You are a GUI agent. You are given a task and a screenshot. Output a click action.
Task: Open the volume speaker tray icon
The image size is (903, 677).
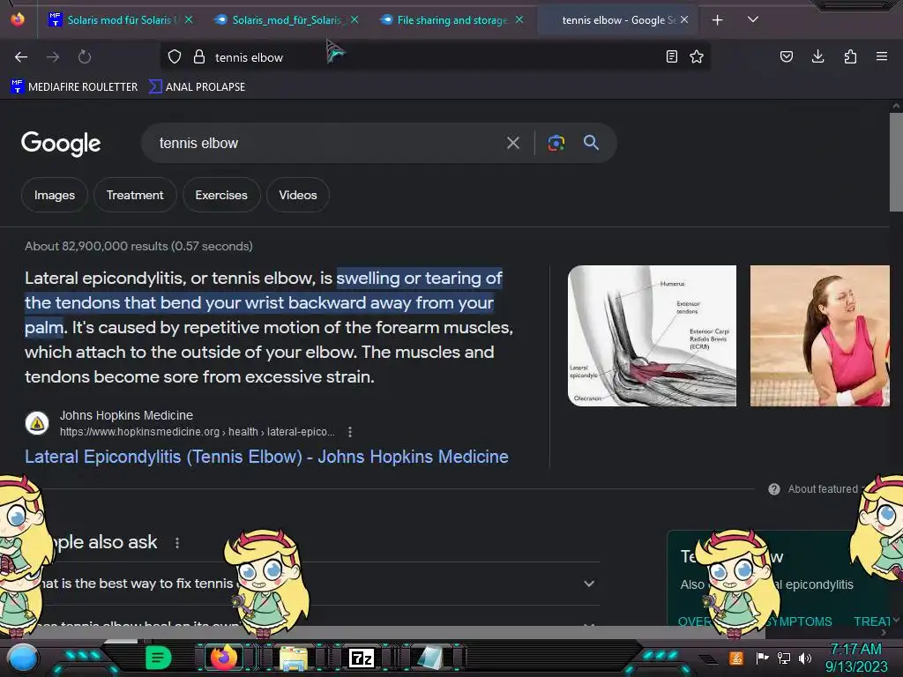[x=805, y=658]
